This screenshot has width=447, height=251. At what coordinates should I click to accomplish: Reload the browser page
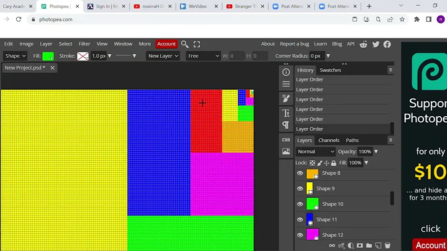[19, 19]
